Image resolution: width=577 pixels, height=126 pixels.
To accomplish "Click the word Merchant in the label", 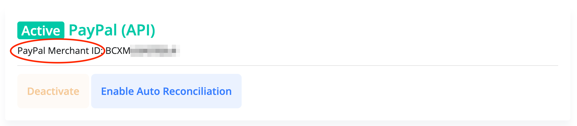I will tap(68, 51).
